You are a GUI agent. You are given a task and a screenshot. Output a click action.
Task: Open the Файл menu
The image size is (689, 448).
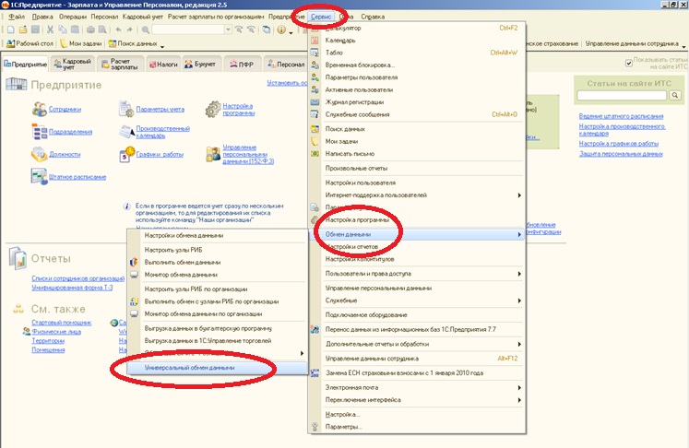tap(17, 17)
